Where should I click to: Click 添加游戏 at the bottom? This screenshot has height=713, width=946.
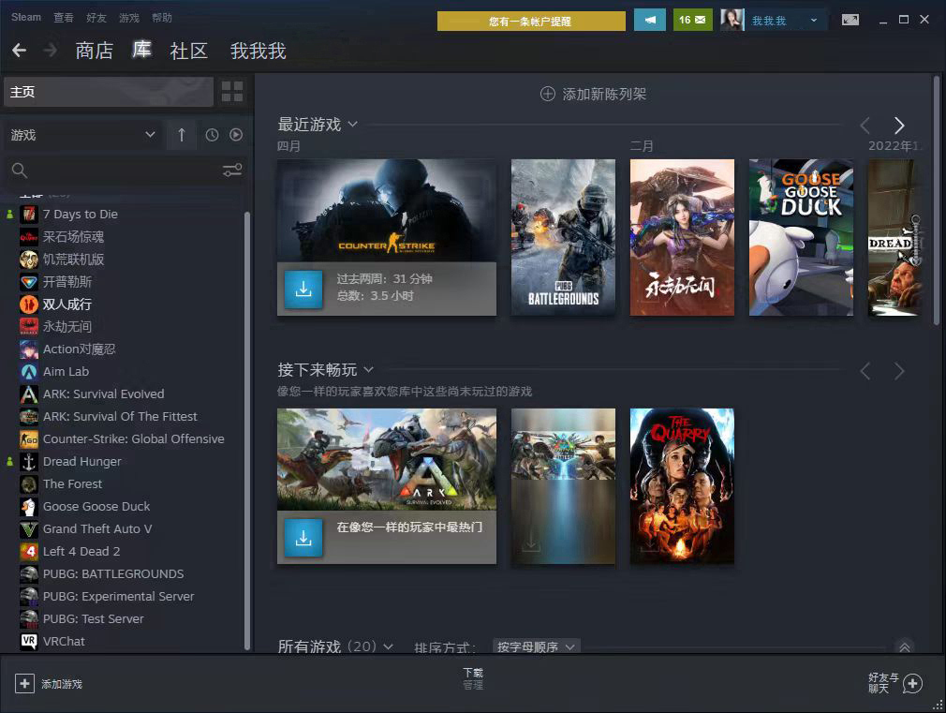pos(62,684)
